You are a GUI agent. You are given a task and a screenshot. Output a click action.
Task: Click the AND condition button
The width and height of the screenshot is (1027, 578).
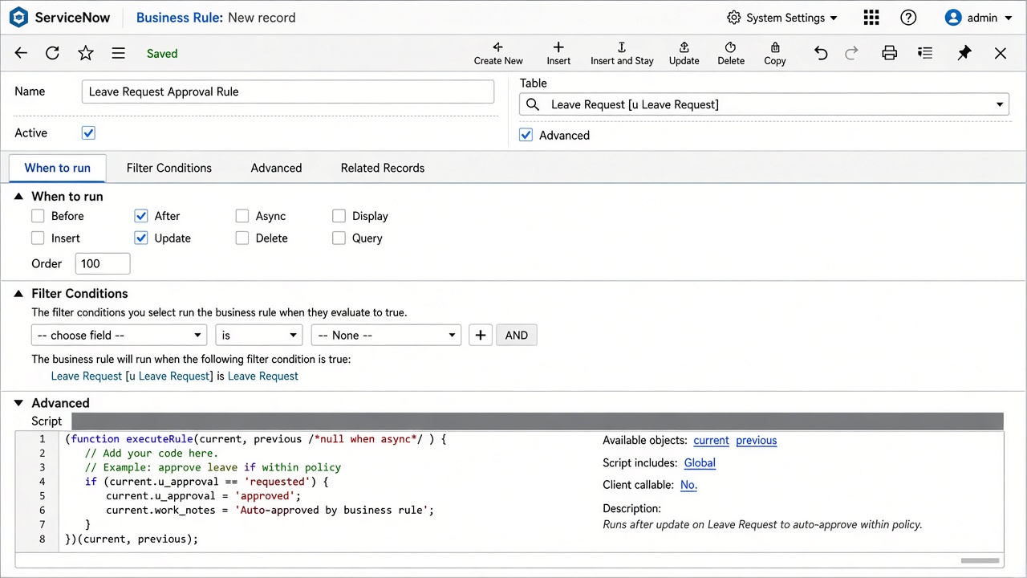517,336
